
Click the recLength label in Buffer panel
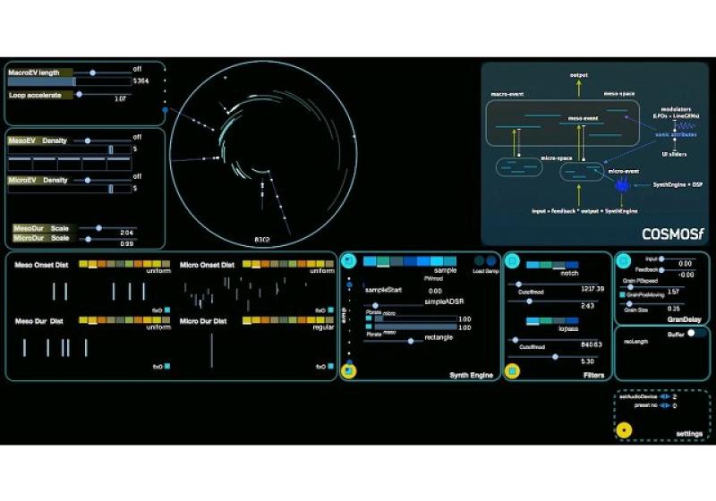pyautogui.click(x=635, y=341)
